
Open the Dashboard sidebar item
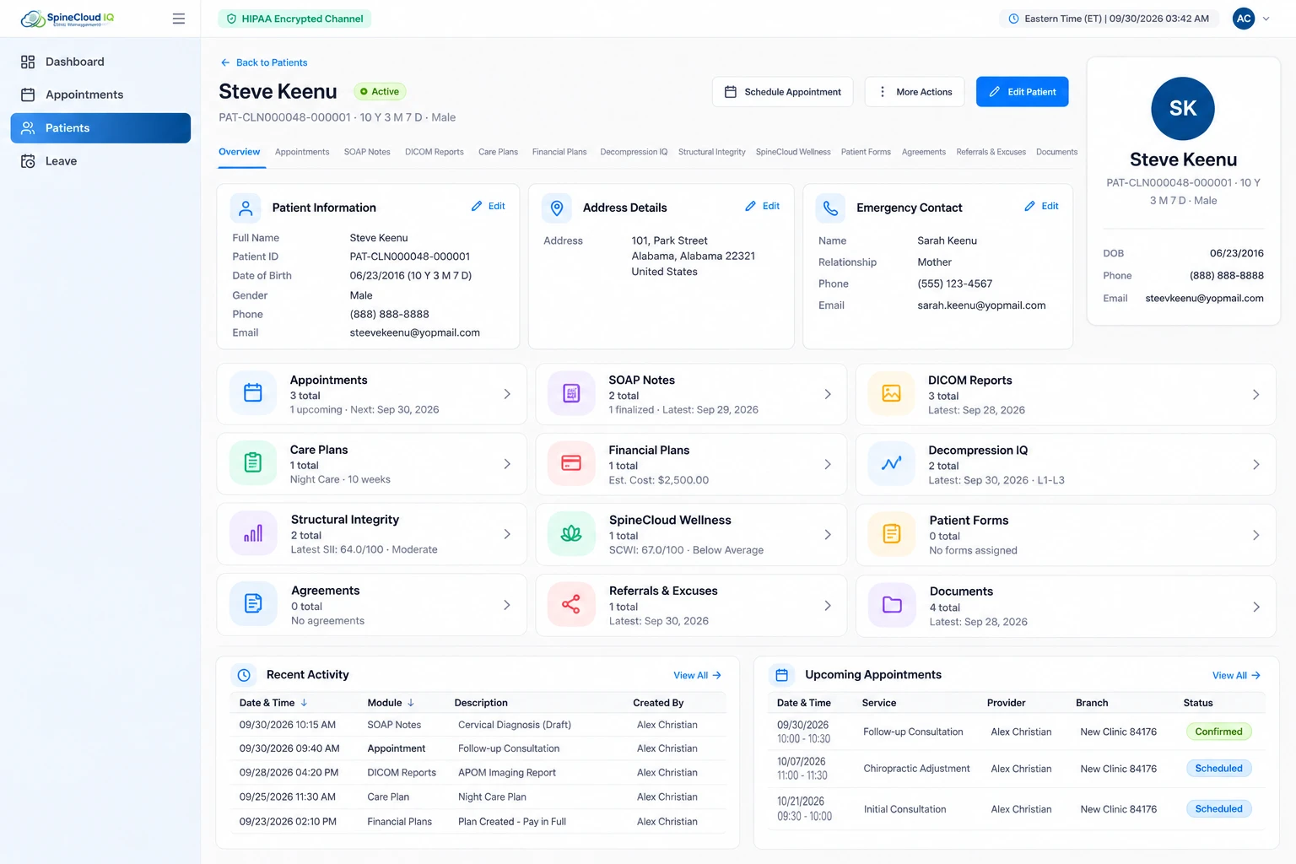pyautogui.click(x=100, y=62)
